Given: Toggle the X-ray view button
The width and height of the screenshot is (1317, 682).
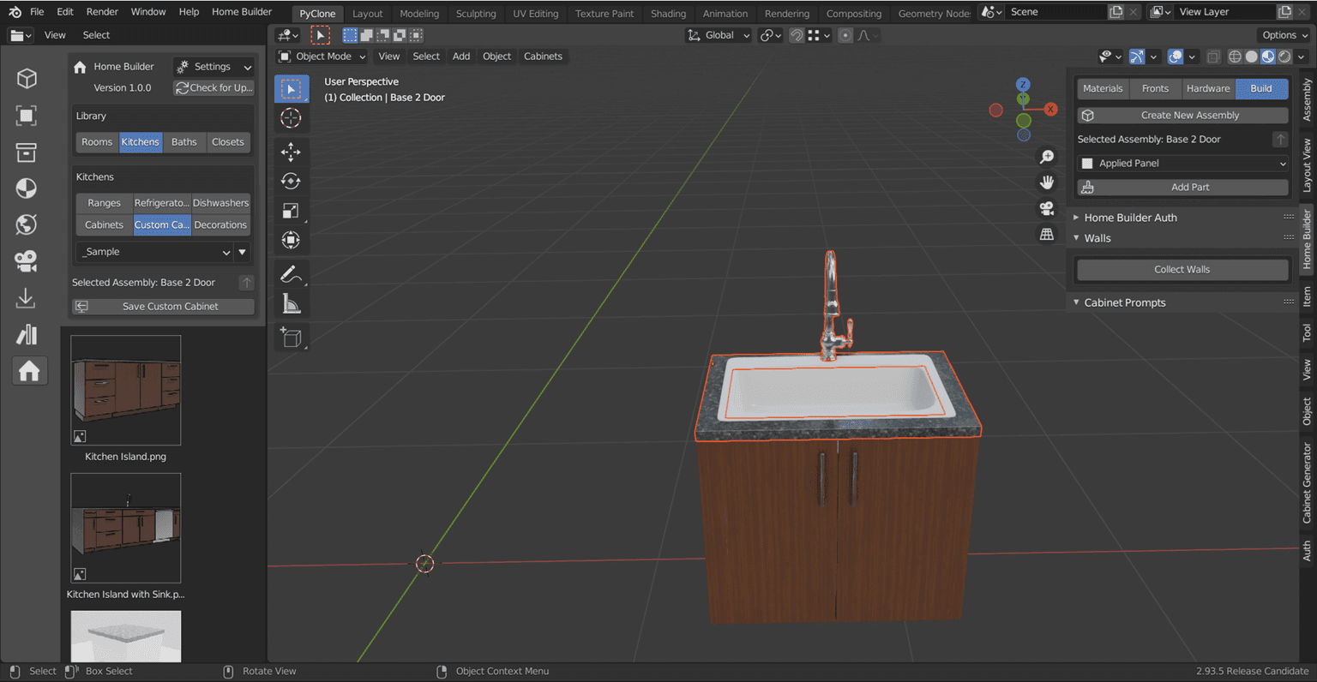Looking at the screenshot, I should coord(1213,57).
